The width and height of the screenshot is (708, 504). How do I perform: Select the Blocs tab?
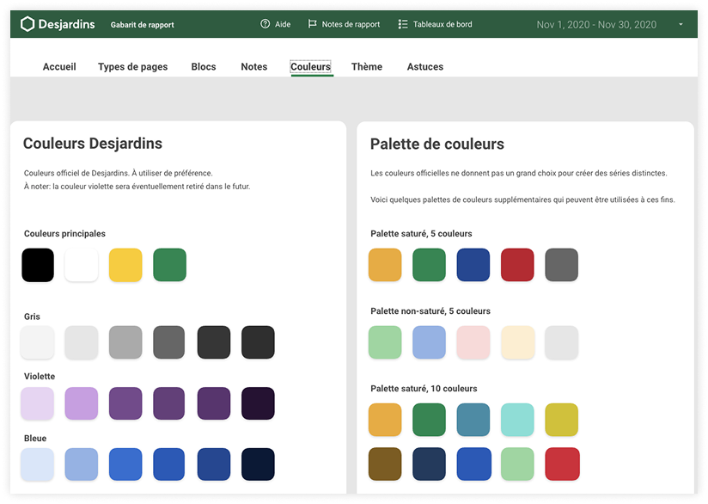point(204,66)
